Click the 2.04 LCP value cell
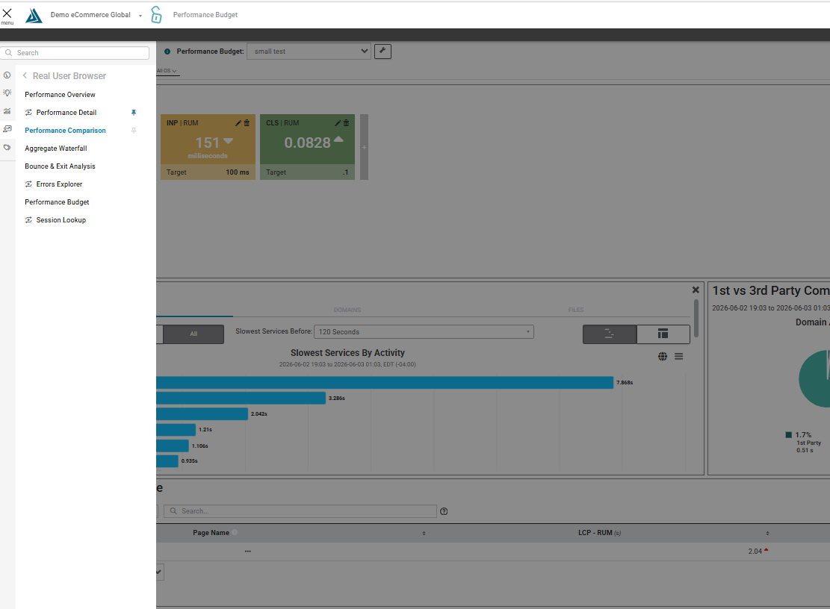 click(x=755, y=552)
